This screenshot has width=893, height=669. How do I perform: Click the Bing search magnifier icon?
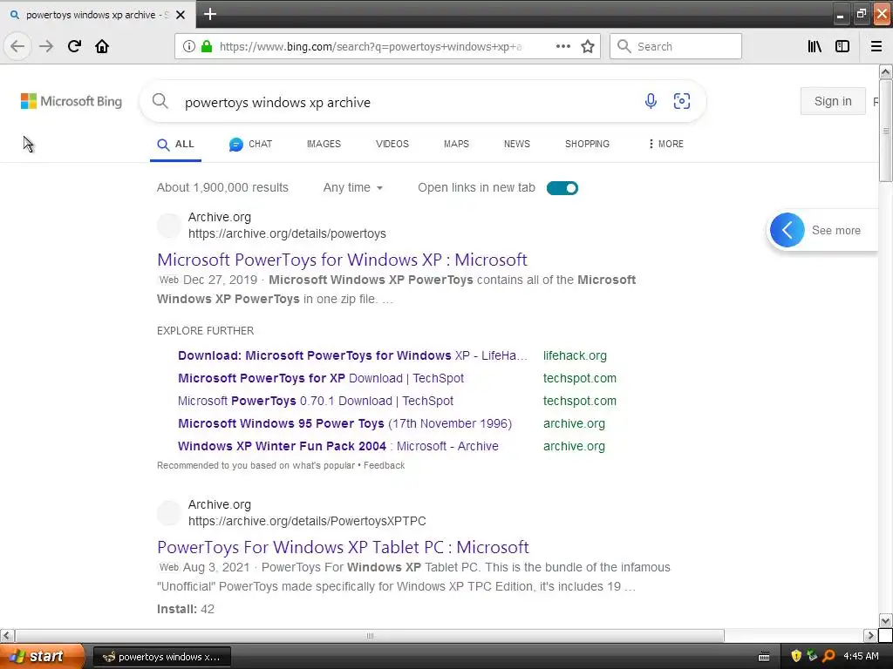[x=160, y=101]
